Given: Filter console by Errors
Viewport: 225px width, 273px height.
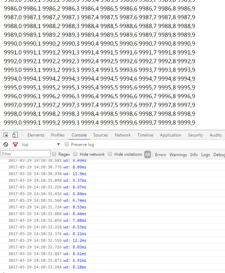Looking at the screenshot, I should (160, 155).
